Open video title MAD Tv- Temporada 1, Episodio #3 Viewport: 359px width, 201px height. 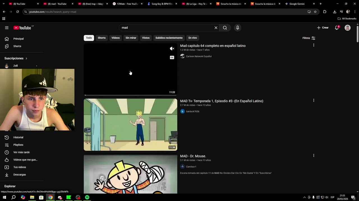pyautogui.click(x=222, y=101)
